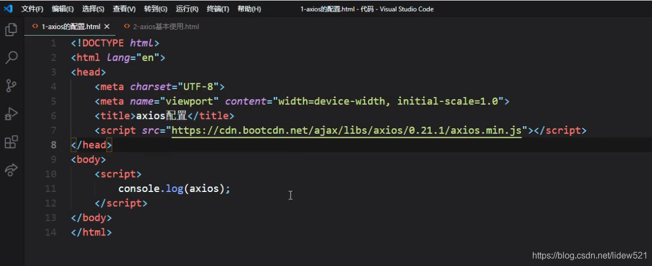Click line number 8 in the gutter
This screenshot has height=266, width=652.
tap(54, 145)
